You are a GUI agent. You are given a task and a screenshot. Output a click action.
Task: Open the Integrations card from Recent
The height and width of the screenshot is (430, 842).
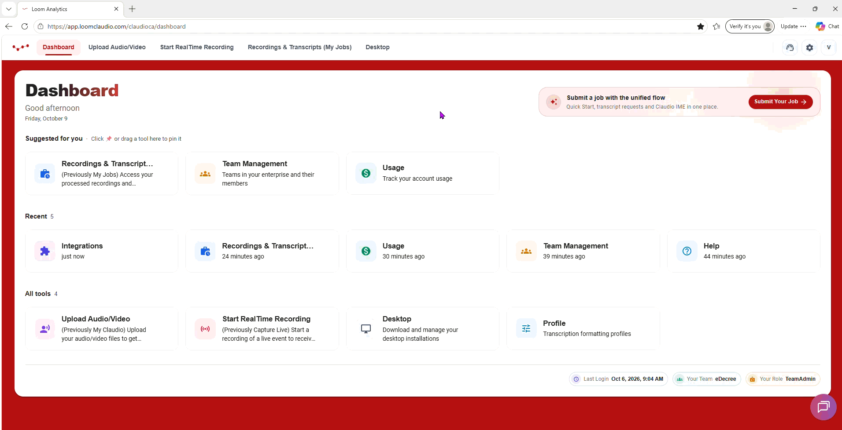click(102, 251)
